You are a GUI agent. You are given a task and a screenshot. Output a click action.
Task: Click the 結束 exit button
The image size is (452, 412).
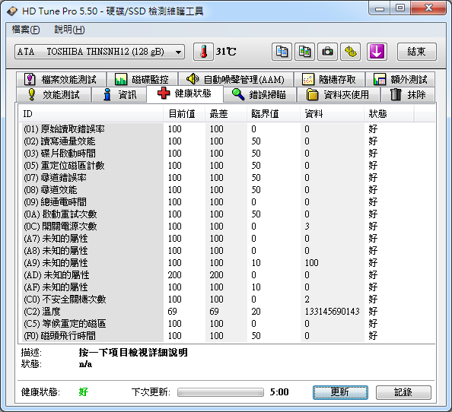pyautogui.click(x=416, y=52)
